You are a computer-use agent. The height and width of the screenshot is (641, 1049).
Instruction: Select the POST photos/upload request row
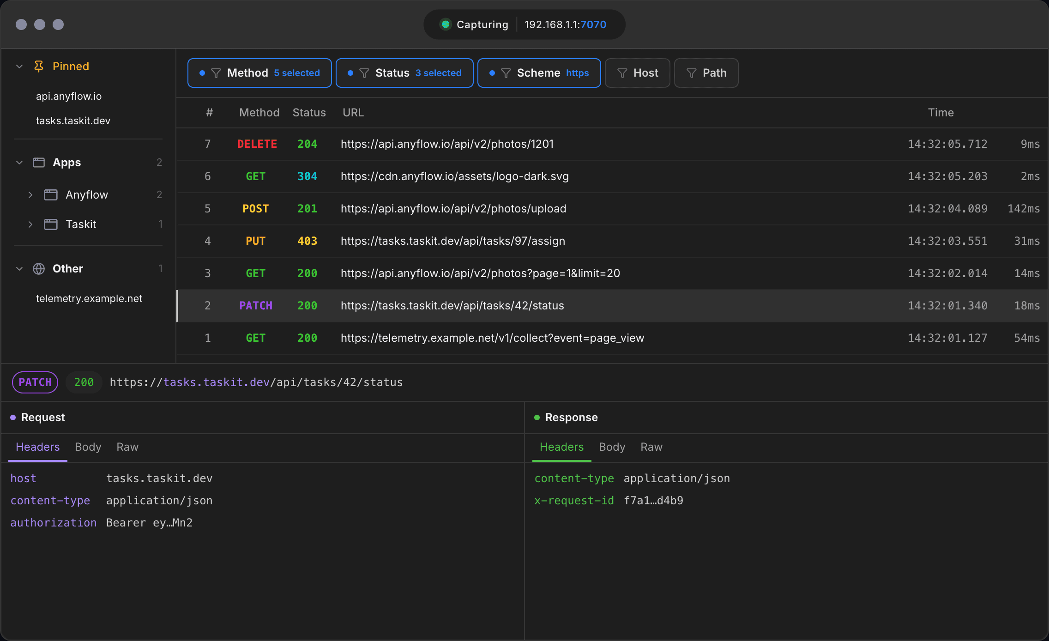click(612, 209)
